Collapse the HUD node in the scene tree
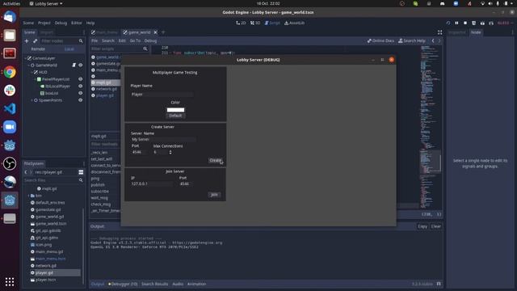The height and width of the screenshot is (291, 517). (x=32, y=72)
